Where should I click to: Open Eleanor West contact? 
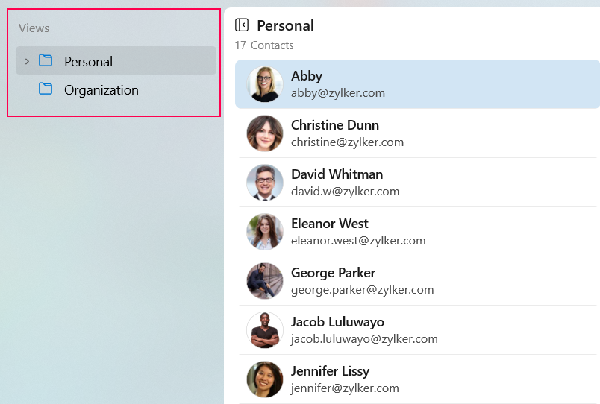(417, 232)
